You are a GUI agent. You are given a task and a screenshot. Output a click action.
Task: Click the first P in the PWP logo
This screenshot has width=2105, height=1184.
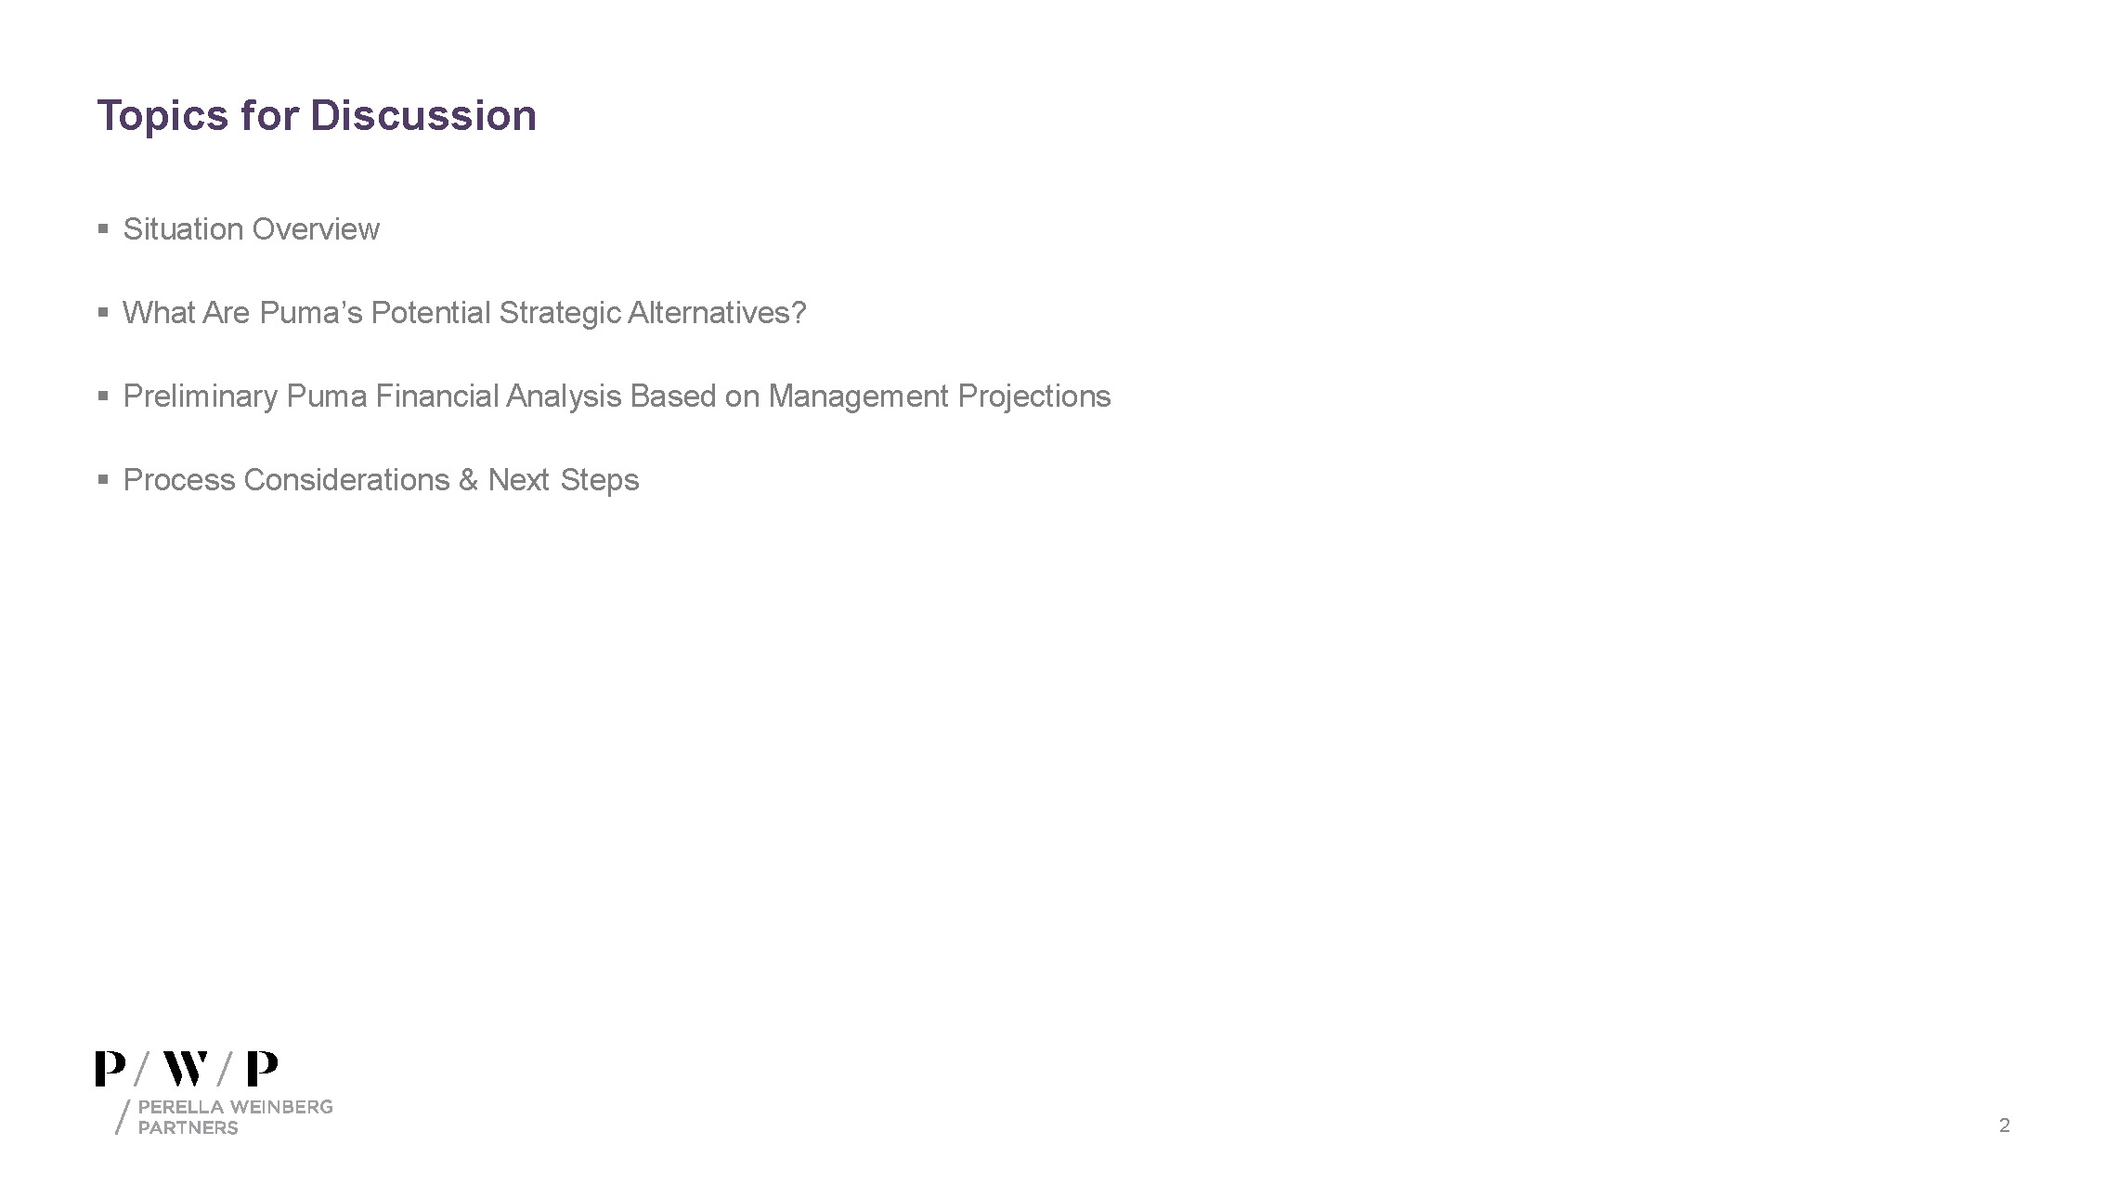point(110,1069)
